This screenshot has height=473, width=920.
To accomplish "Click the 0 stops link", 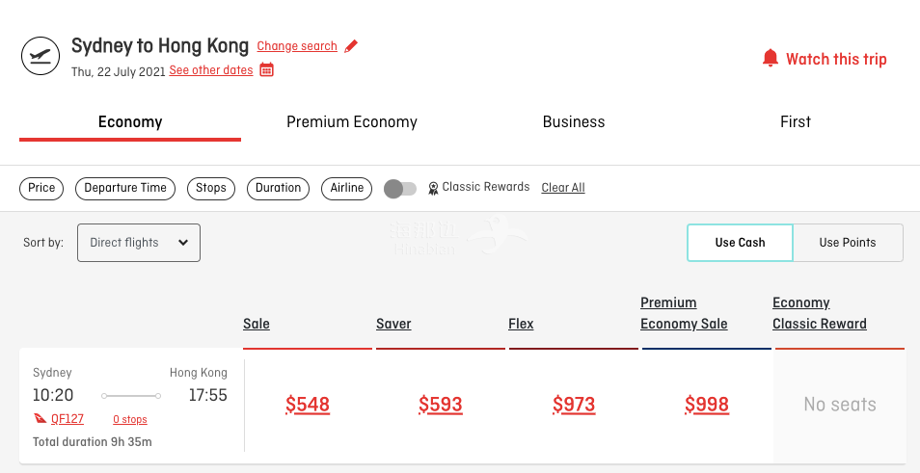I will 130,420.
